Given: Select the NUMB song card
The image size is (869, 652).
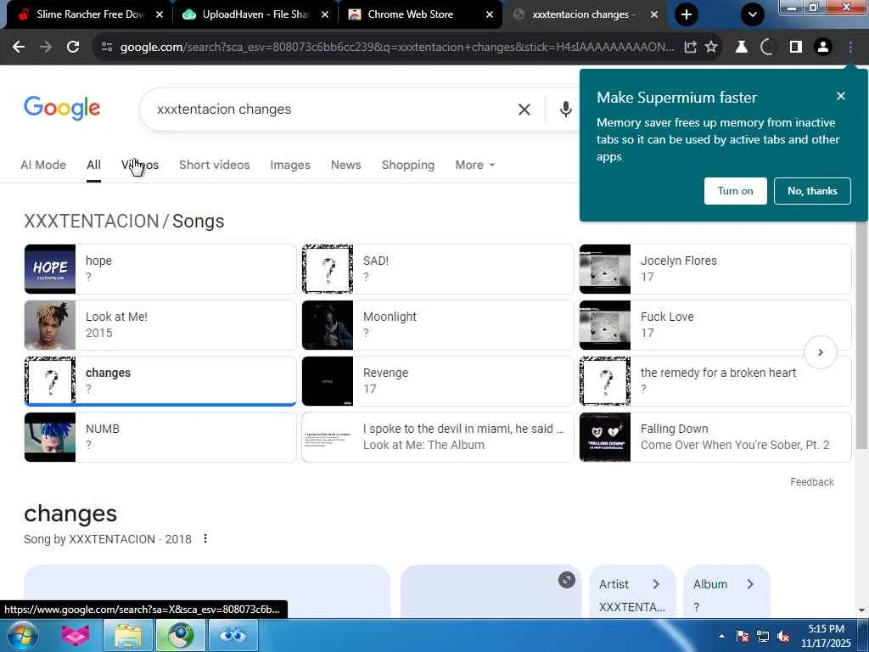Looking at the screenshot, I should click(160, 437).
